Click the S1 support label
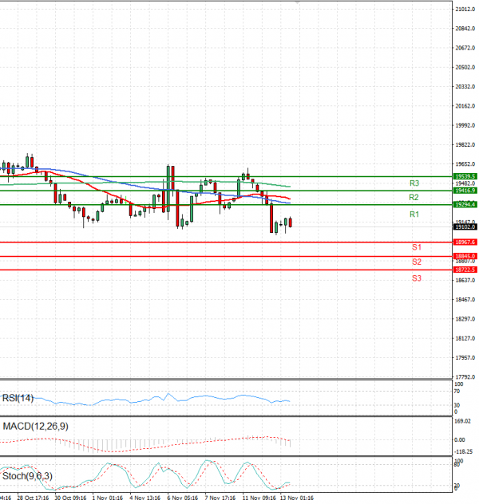 click(x=417, y=247)
